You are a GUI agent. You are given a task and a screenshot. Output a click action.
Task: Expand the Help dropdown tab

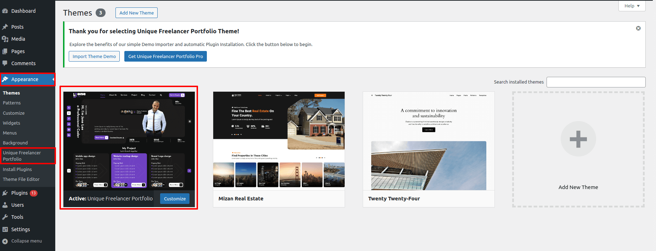(632, 6)
